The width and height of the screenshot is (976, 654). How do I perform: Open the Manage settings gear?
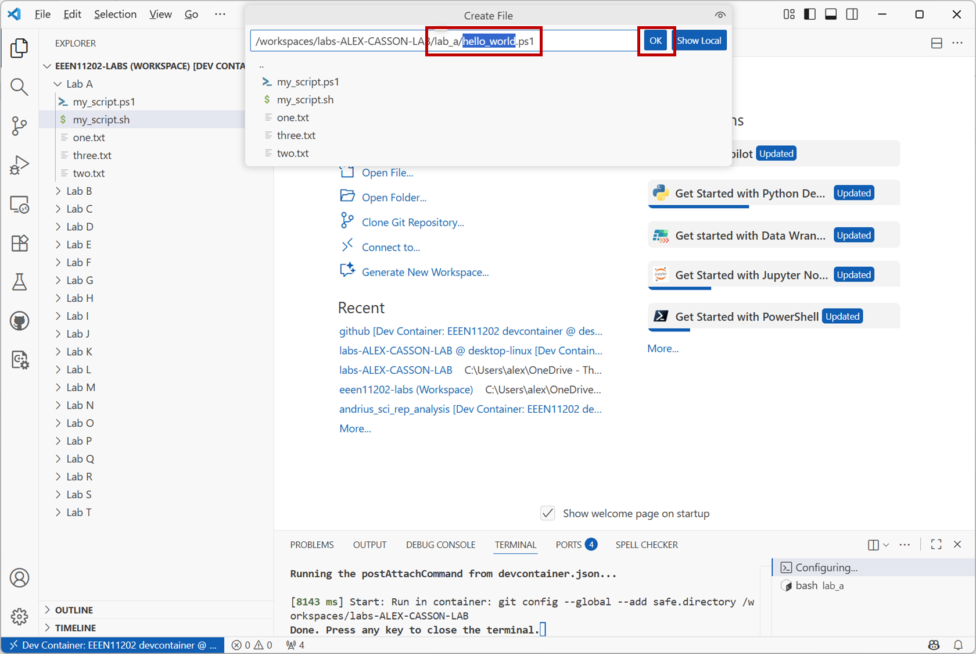(19, 616)
